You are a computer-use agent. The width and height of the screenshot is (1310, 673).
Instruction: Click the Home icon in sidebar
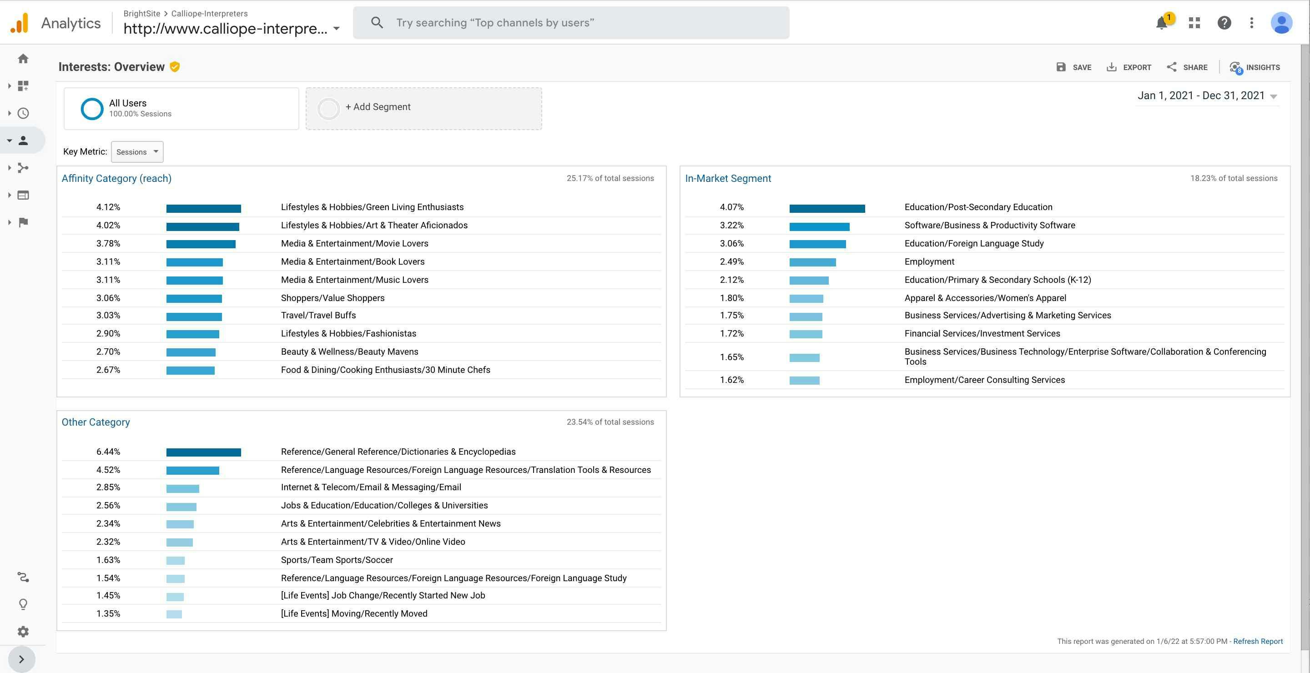click(x=23, y=59)
